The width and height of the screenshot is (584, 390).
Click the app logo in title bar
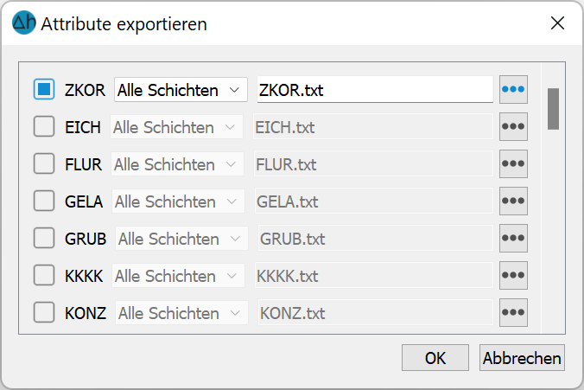point(24,23)
